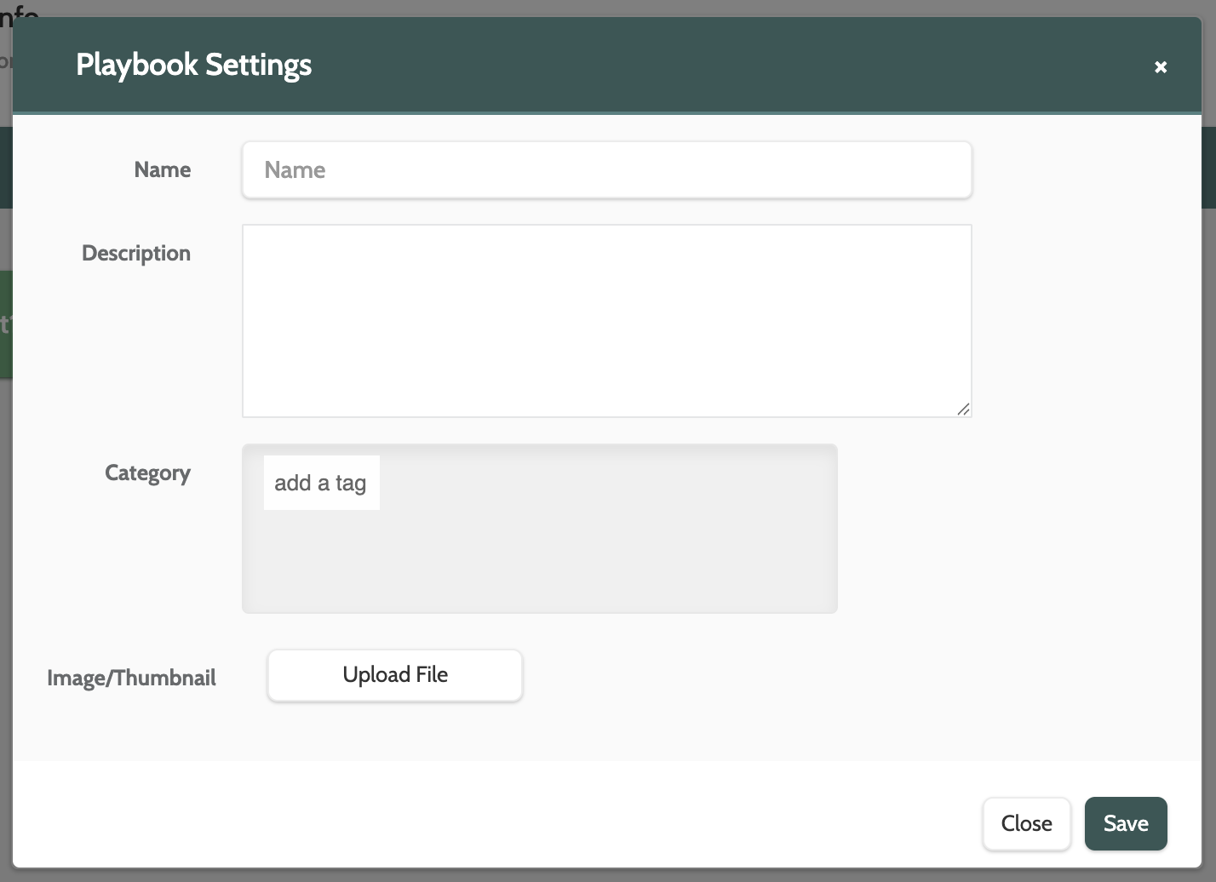1216x882 pixels.
Task: Click an empty part of the dialog header bar
Action: (681, 66)
